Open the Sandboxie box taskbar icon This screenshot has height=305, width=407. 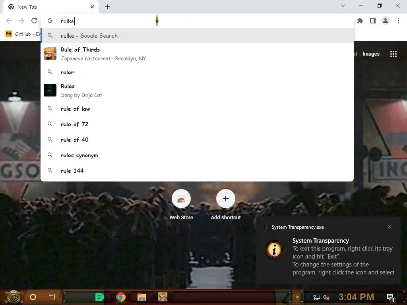tap(163, 297)
